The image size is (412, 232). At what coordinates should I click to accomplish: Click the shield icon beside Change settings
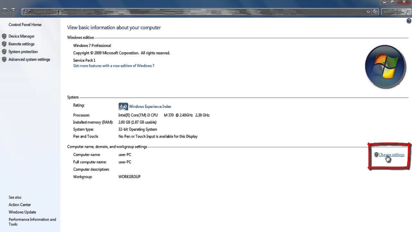point(376,155)
